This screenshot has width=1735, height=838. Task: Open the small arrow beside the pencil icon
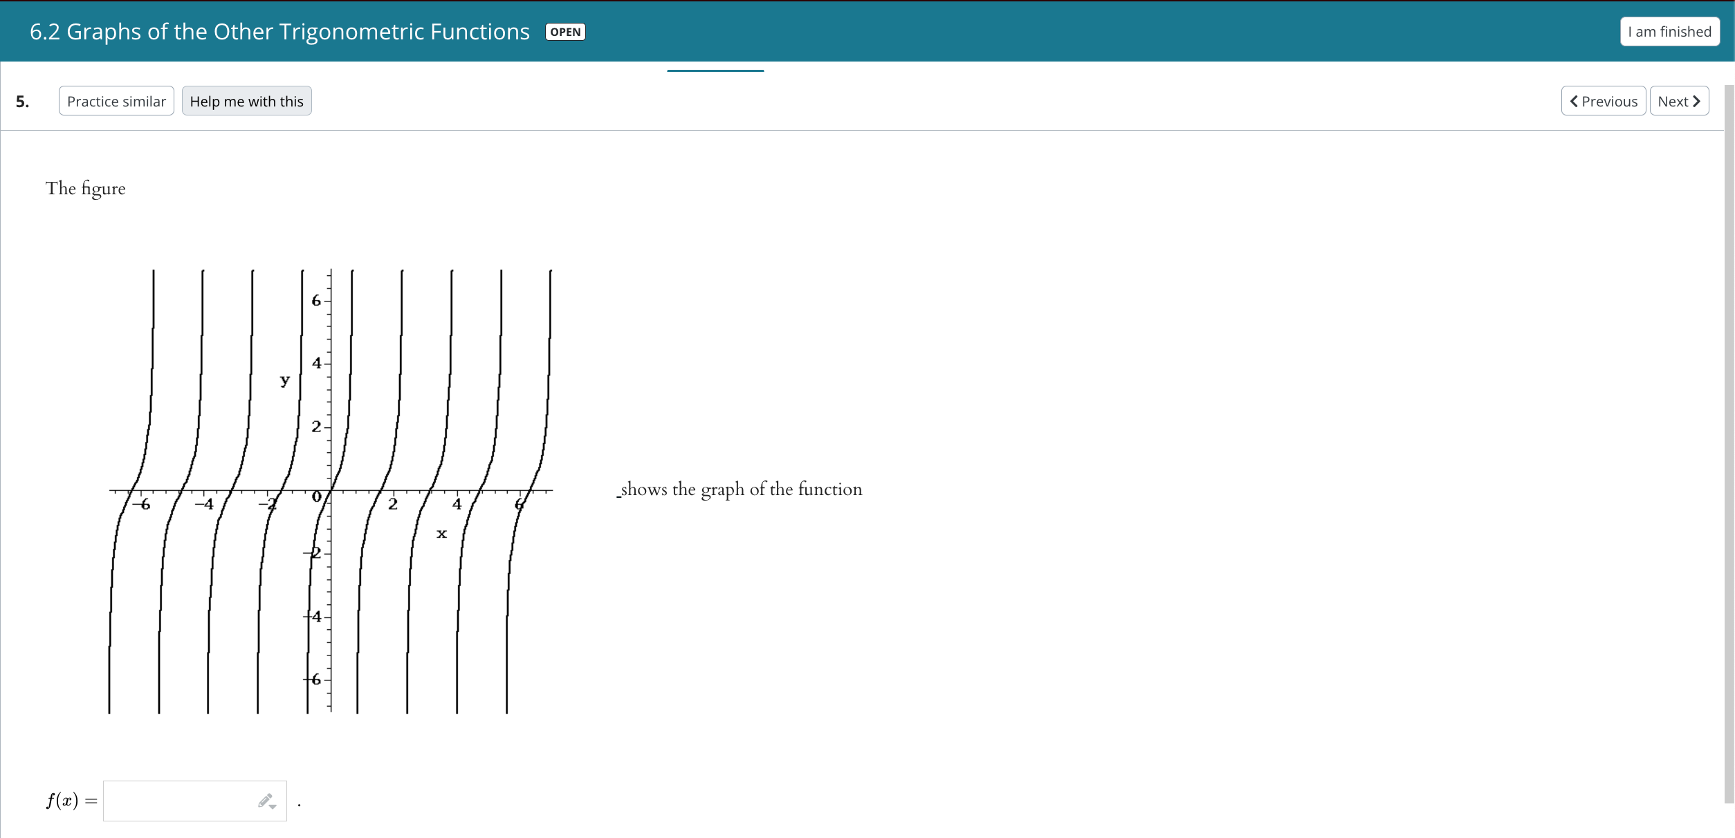pyautogui.click(x=274, y=806)
